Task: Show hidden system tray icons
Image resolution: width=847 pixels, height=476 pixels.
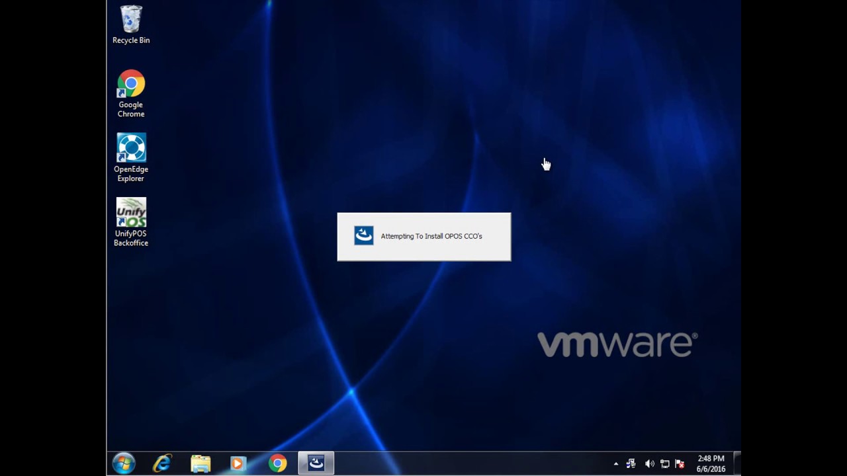Action: coord(616,464)
